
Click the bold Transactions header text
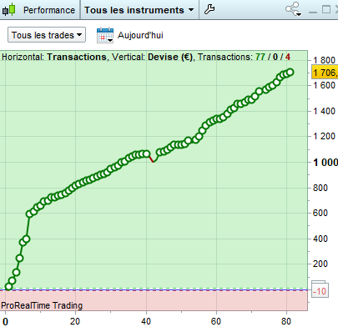tap(77, 57)
